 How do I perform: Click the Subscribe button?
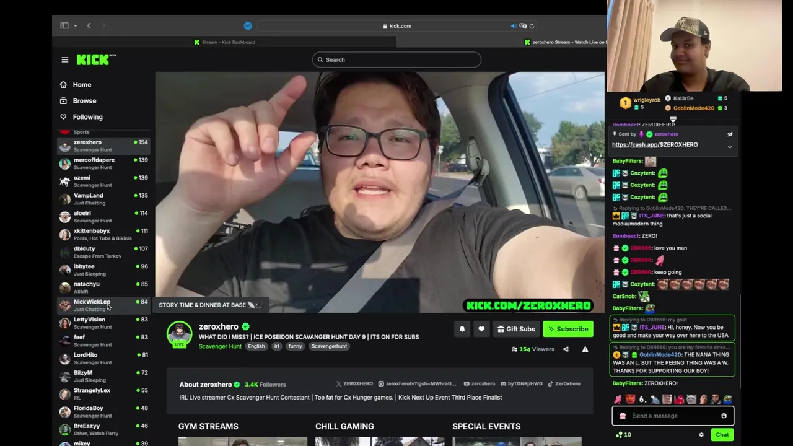click(567, 329)
